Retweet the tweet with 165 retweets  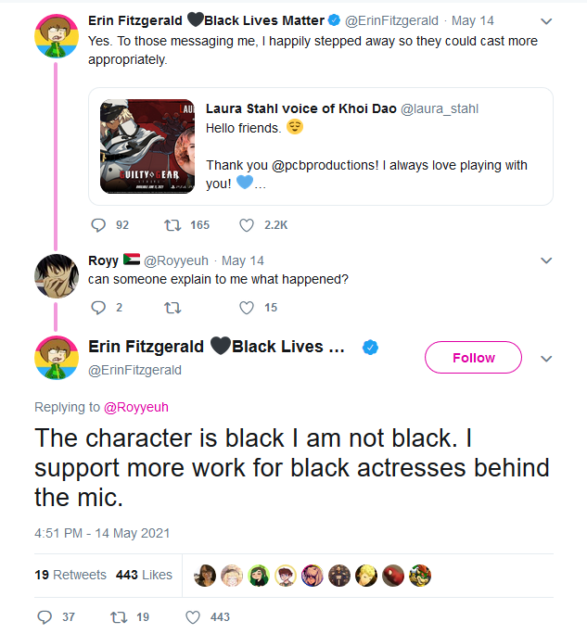pyautogui.click(x=172, y=225)
